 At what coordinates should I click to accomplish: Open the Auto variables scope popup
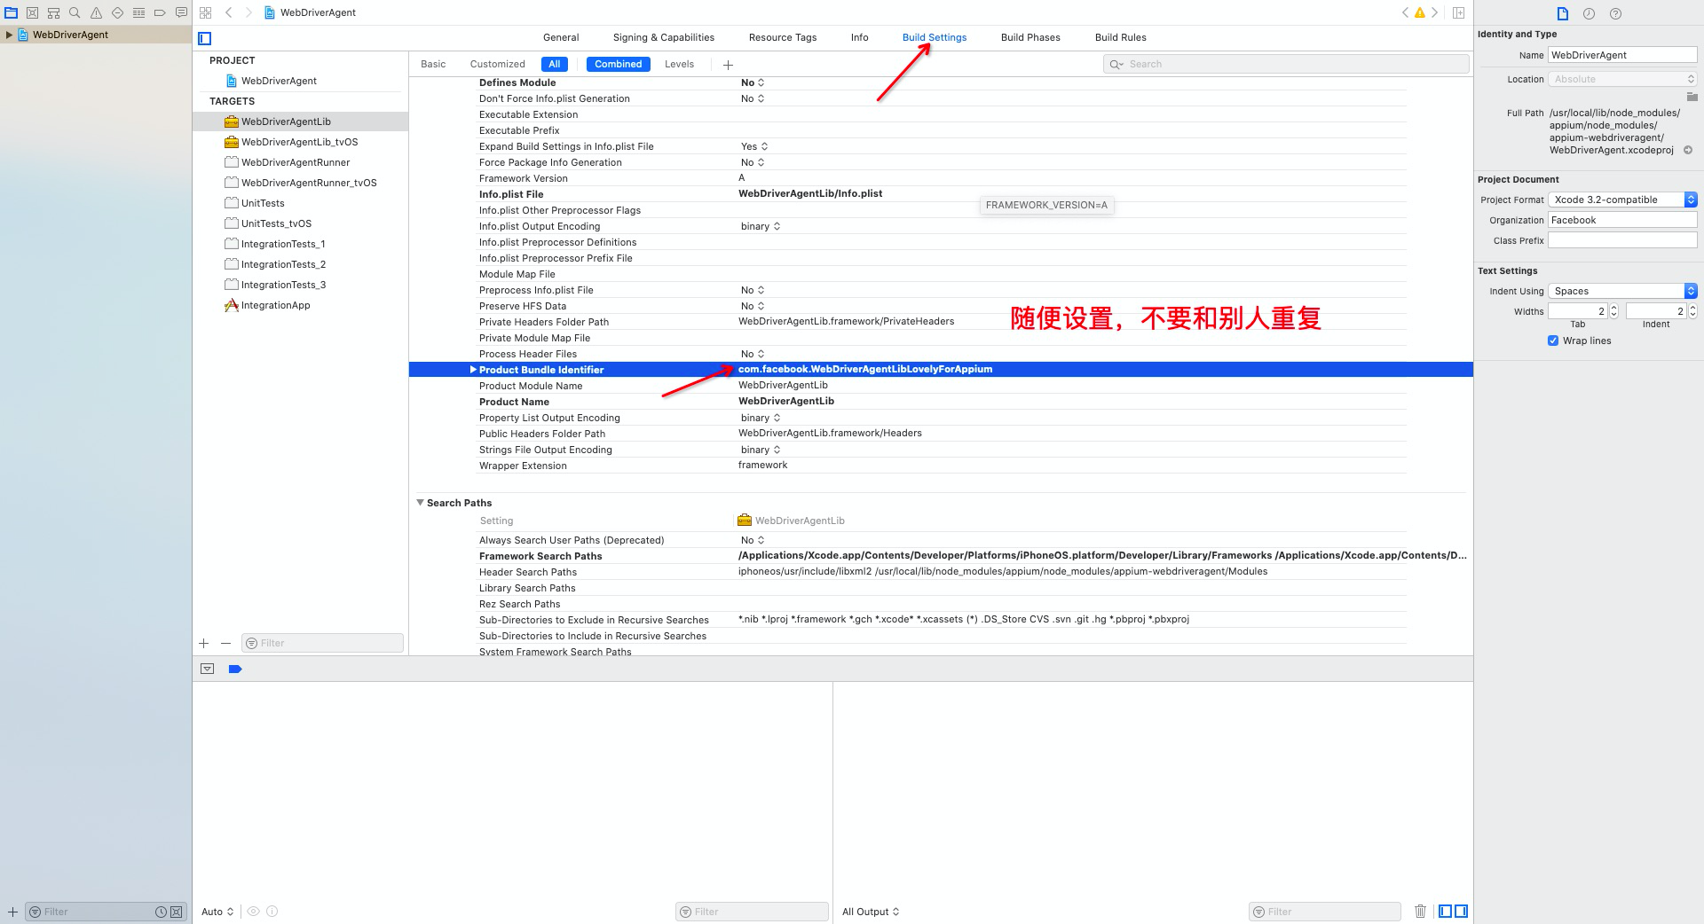pyautogui.click(x=217, y=912)
